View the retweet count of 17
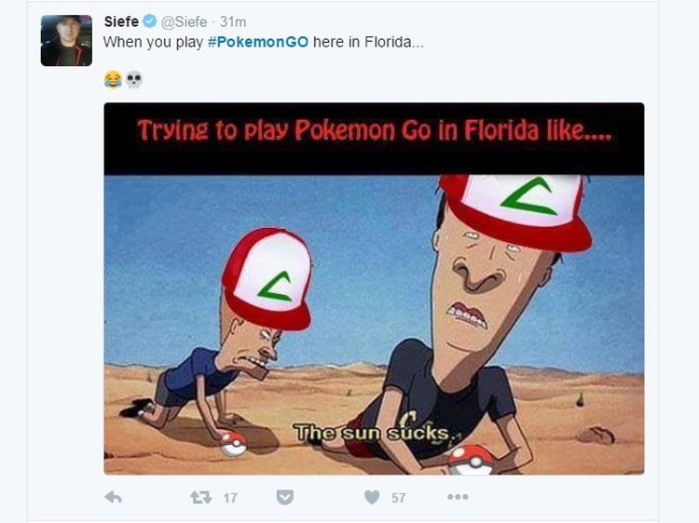This screenshot has height=523, width=699. pyautogui.click(x=230, y=498)
